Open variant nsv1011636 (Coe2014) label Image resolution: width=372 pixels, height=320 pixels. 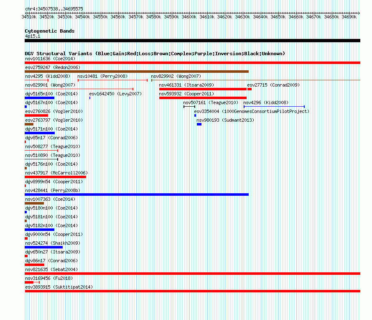pos(50,59)
